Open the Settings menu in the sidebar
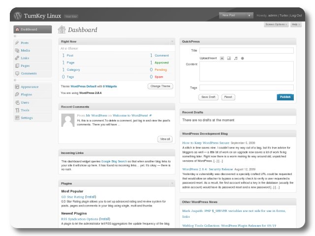Screen dimensions: 315x236 [27, 118]
